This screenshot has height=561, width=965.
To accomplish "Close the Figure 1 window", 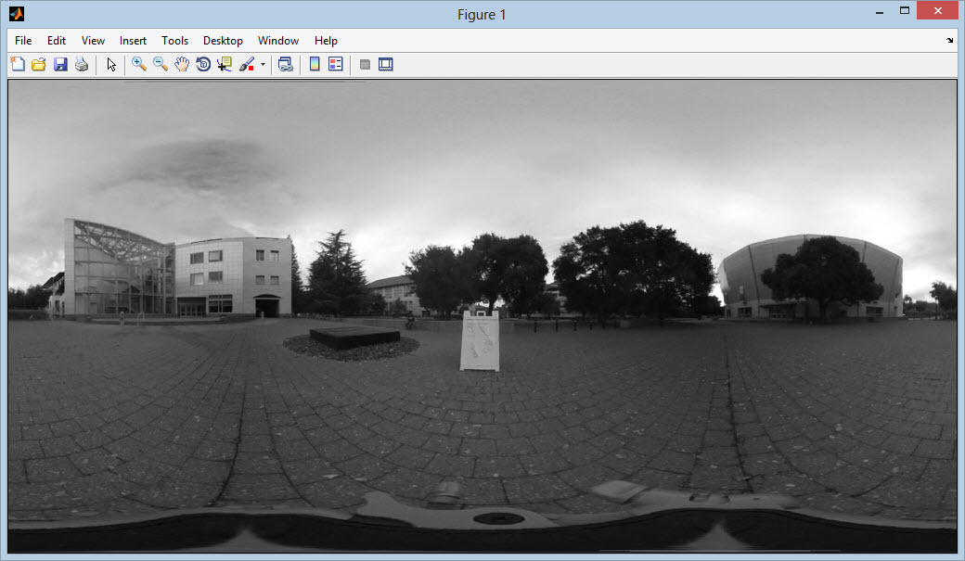I will point(938,10).
